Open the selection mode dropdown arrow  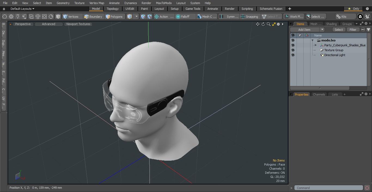point(136,17)
